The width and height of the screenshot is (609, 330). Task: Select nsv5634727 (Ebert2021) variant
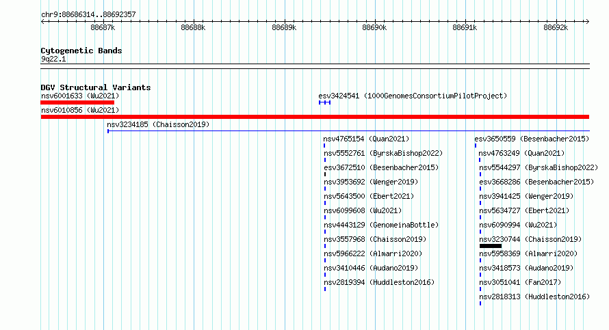click(x=524, y=210)
